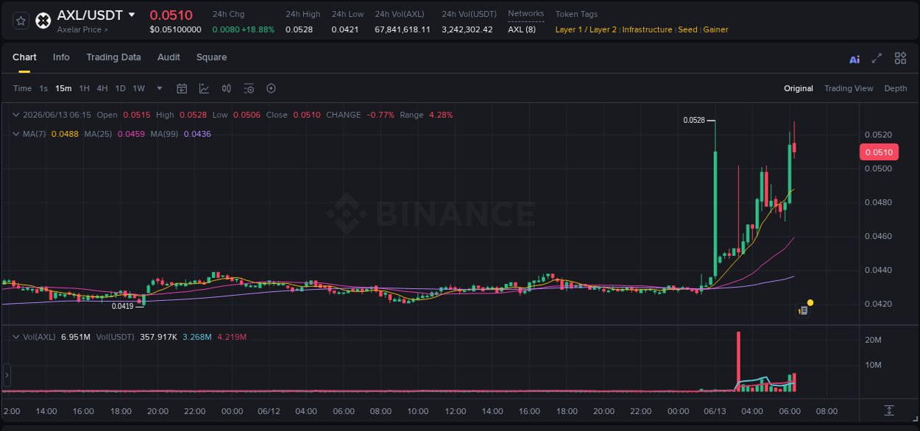Click the $0.05100000 price text
This screenshot has height=431, width=920.
tap(175, 29)
